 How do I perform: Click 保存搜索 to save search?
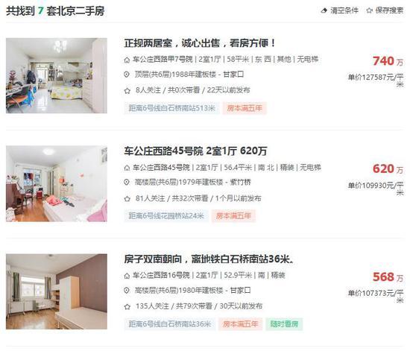[x=389, y=10]
